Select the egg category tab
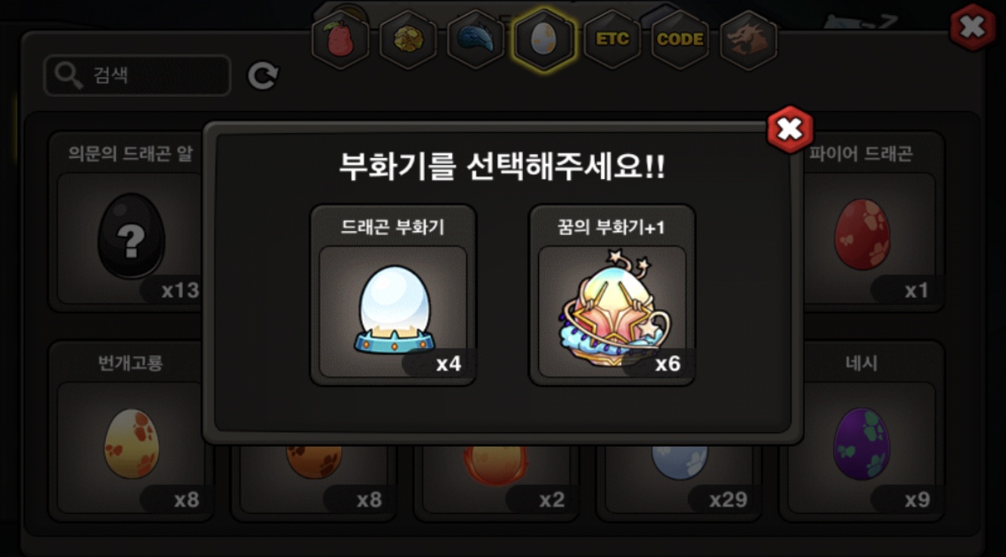The image size is (1006, 557). click(544, 39)
